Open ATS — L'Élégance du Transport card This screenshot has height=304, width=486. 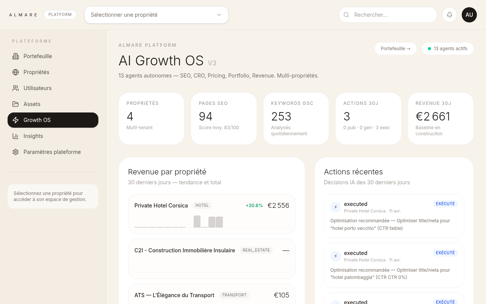[x=212, y=294]
